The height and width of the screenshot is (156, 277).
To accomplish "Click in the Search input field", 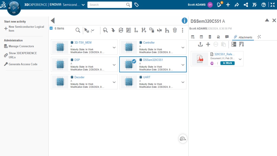I will tap(108, 5).
